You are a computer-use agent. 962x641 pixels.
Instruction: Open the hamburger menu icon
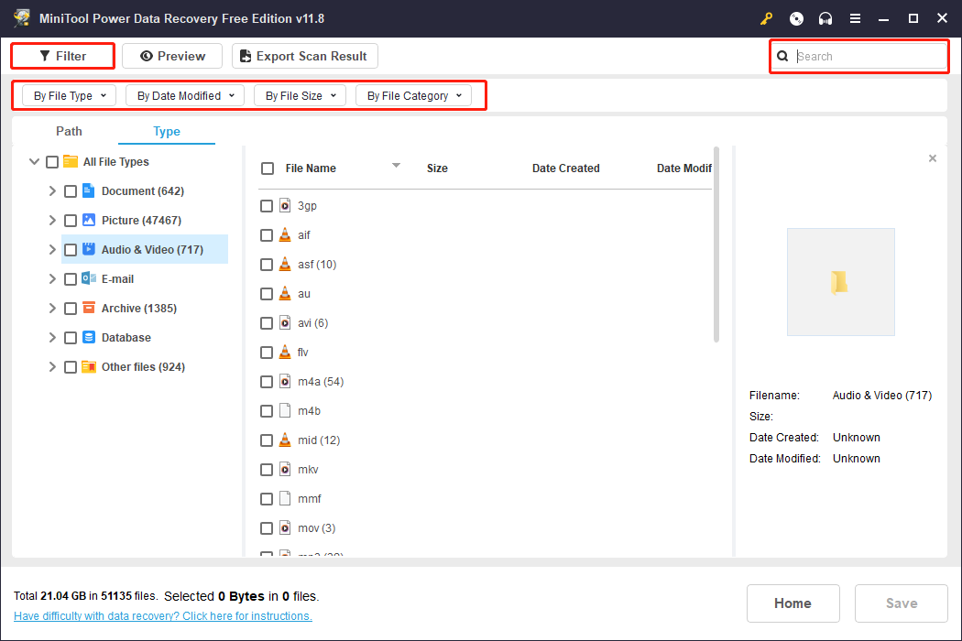[855, 18]
